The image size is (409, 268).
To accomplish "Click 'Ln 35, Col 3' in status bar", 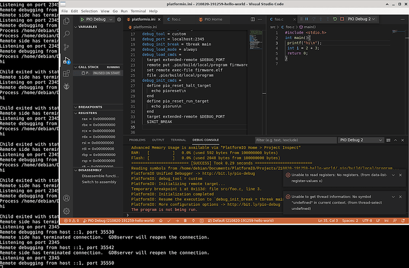I will [328, 221].
